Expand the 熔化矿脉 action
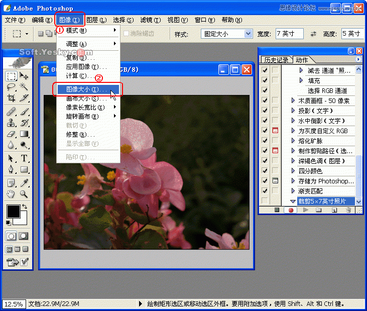This screenshot has height=311, width=367. [x=293, y=141]
